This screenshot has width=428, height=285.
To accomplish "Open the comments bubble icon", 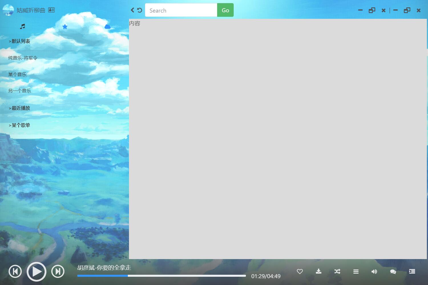I will click(x=393, y=272).
